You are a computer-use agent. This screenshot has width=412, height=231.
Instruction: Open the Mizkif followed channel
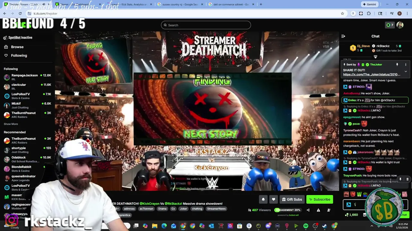[27, 105]
